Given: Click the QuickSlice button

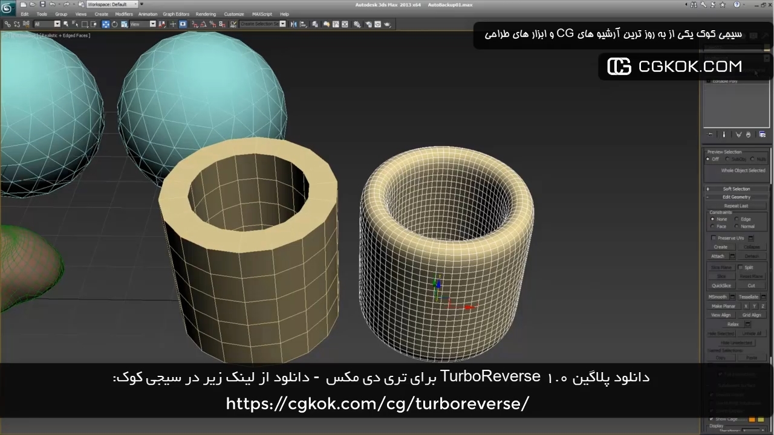Looking at the screenshot, I should pos(721,286).
